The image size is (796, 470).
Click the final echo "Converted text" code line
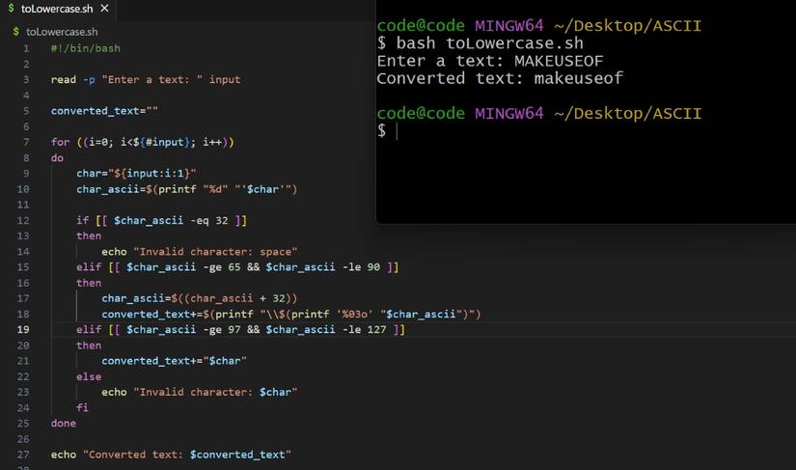point(170,455)
